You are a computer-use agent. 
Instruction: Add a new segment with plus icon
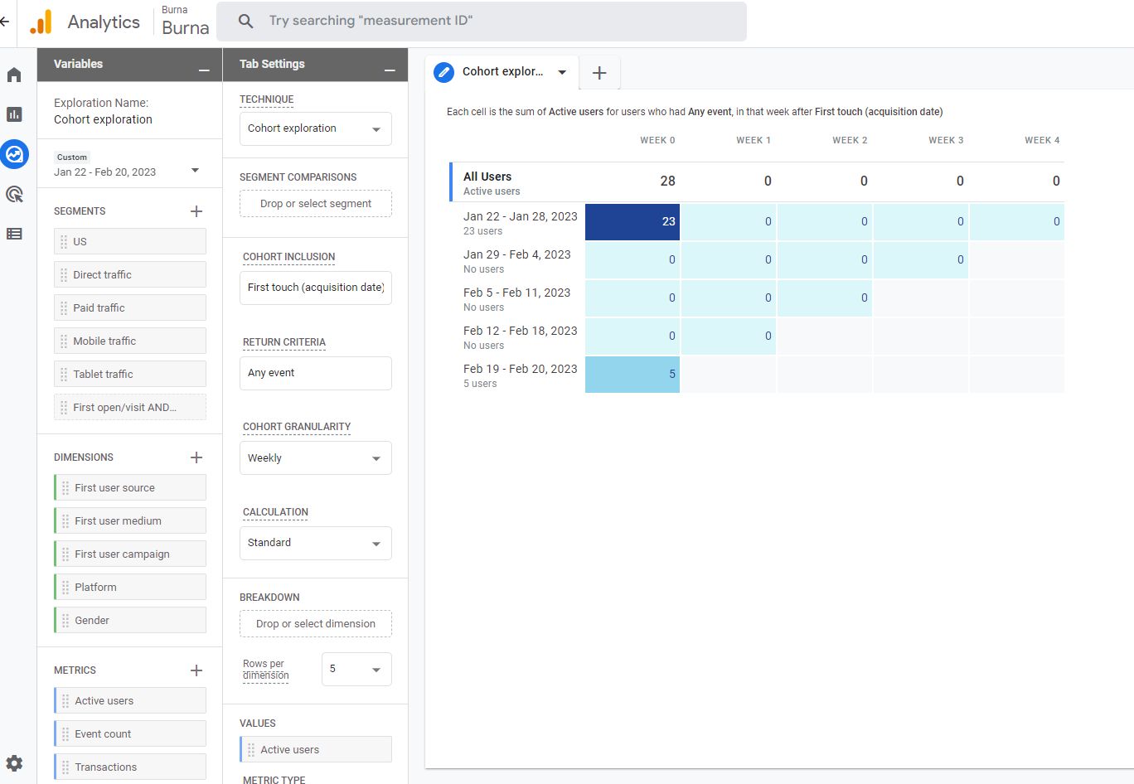[196, 211]
